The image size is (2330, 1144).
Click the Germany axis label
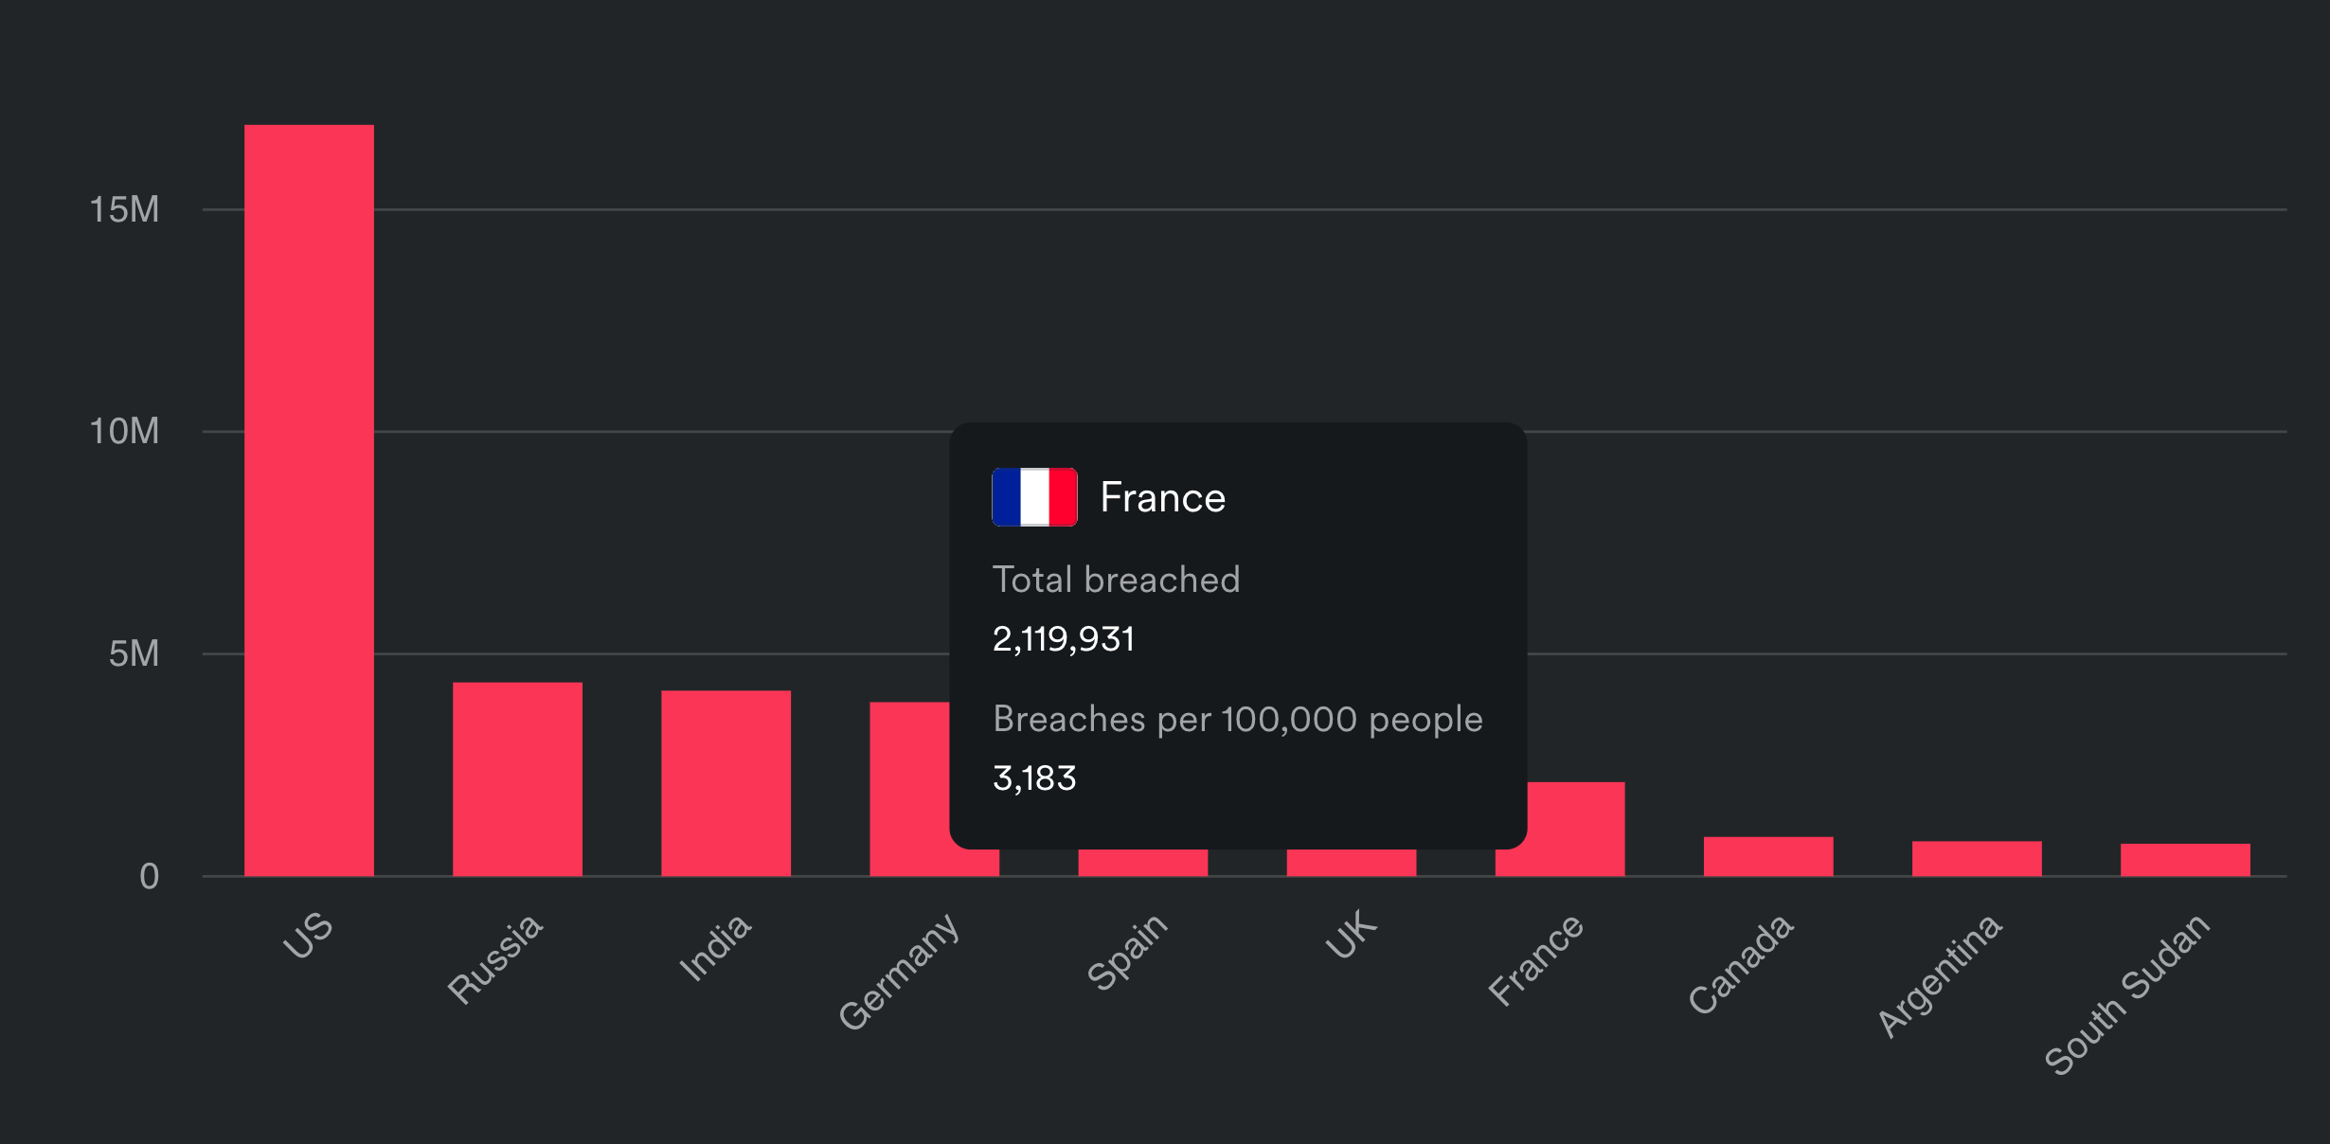[900, 971]
